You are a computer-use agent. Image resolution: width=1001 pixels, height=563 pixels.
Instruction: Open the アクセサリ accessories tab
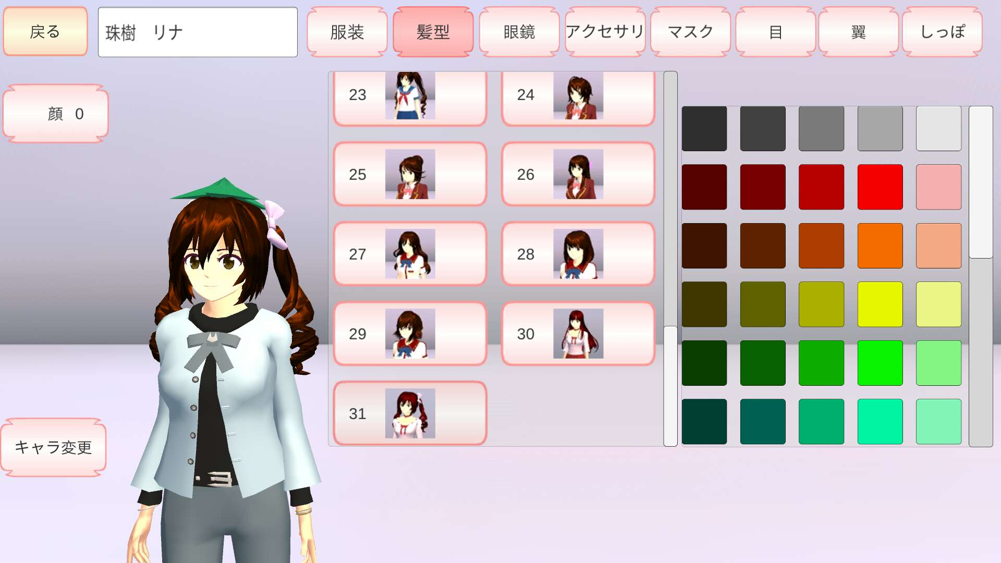pos(605,32)
